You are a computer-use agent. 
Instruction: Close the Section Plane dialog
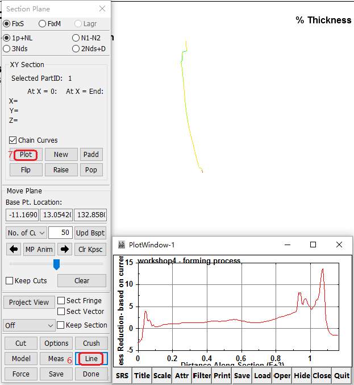tap(102, 9)
